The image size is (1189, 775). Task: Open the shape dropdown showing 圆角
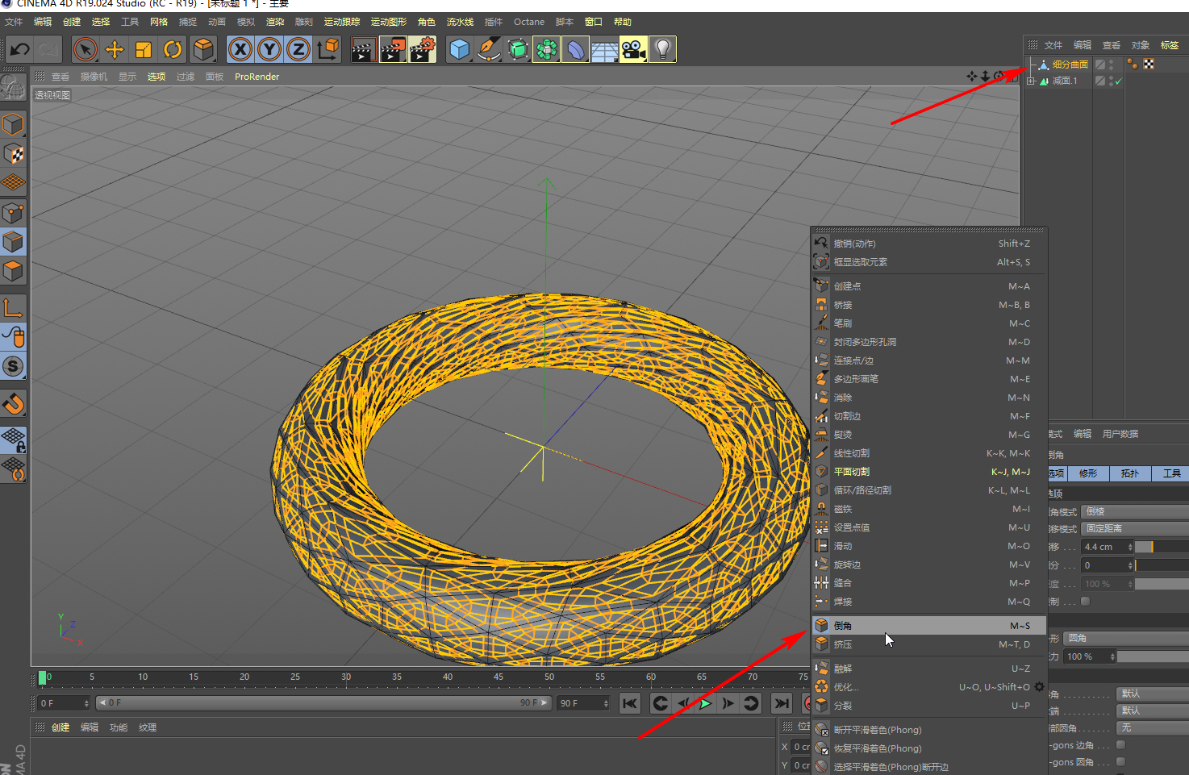pyautogui.click(x=1126, y=638)
